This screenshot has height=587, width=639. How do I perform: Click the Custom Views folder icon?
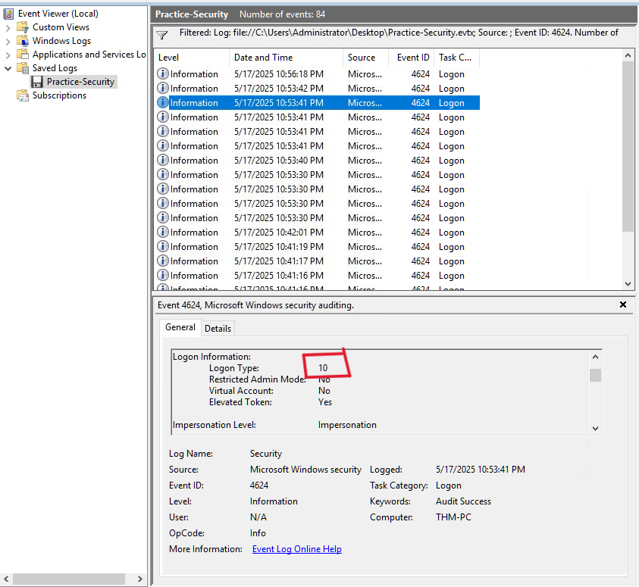23,27
